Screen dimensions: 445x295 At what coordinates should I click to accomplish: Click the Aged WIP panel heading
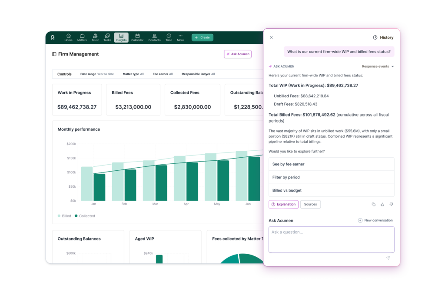click(144, 239)
